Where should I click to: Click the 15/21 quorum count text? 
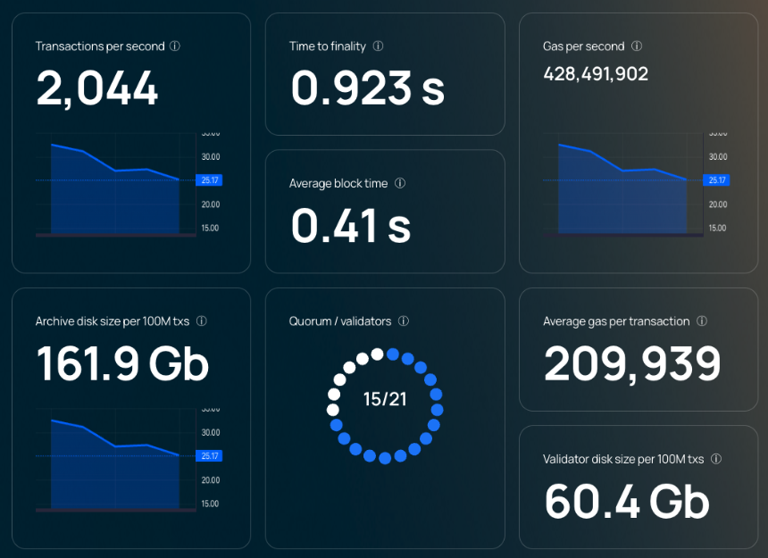[x=385, y=399]
